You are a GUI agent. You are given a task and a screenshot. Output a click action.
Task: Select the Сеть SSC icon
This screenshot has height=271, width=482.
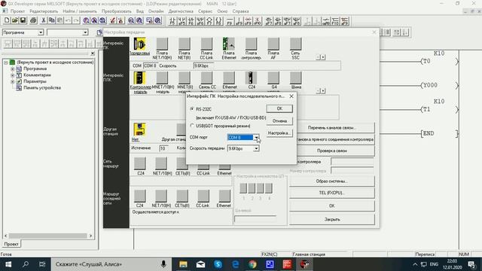[x=295, y=44]
